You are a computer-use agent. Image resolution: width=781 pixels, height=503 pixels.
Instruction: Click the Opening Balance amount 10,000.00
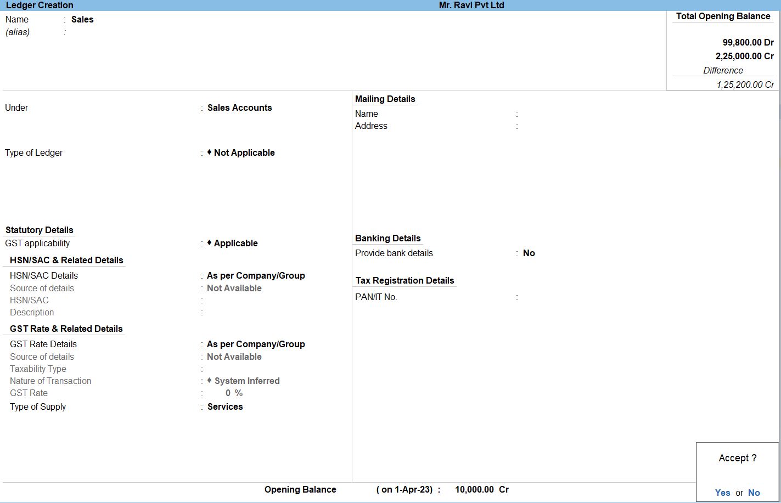click(474, 489)
